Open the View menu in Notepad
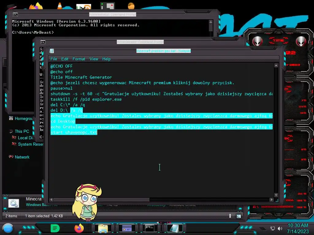Image resolution: width=314 pixels, height=235 pixels. (x=94, y=59)
